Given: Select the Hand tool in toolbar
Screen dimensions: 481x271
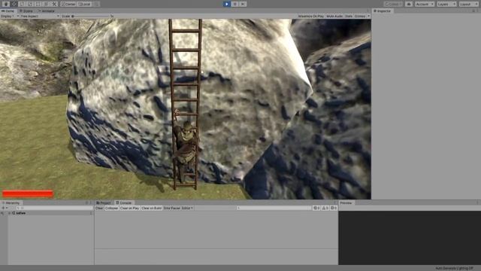Looking at the screenshot, I should [6, 4].
